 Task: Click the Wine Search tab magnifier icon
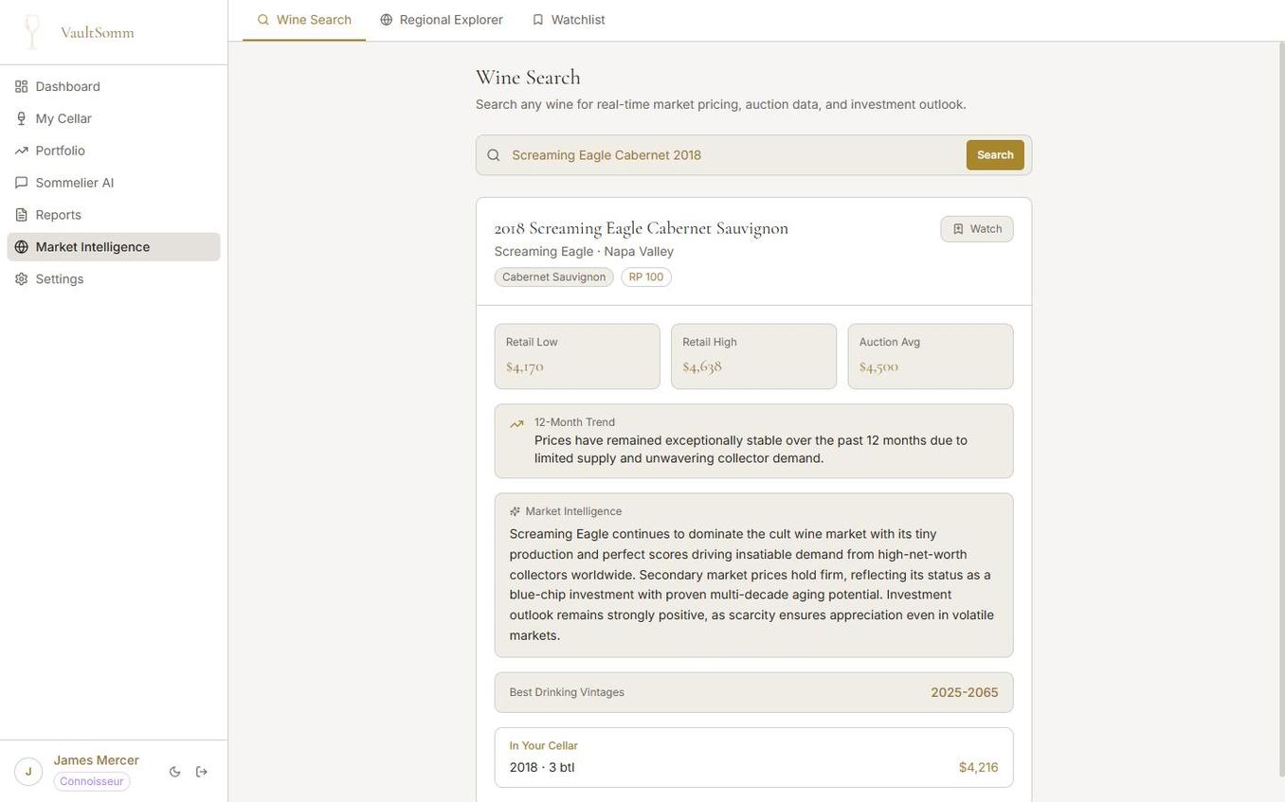click(x=263, y=20)
